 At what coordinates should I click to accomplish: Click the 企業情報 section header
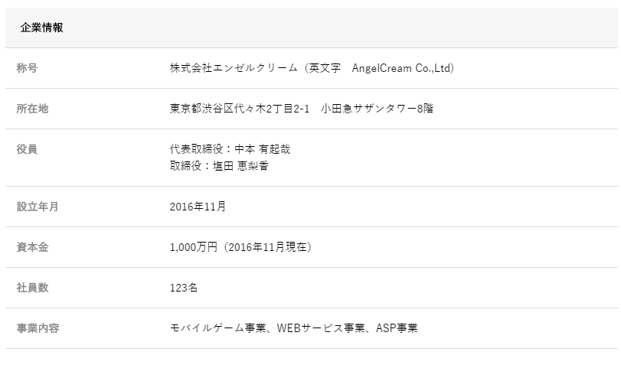[x=41, y=28]
